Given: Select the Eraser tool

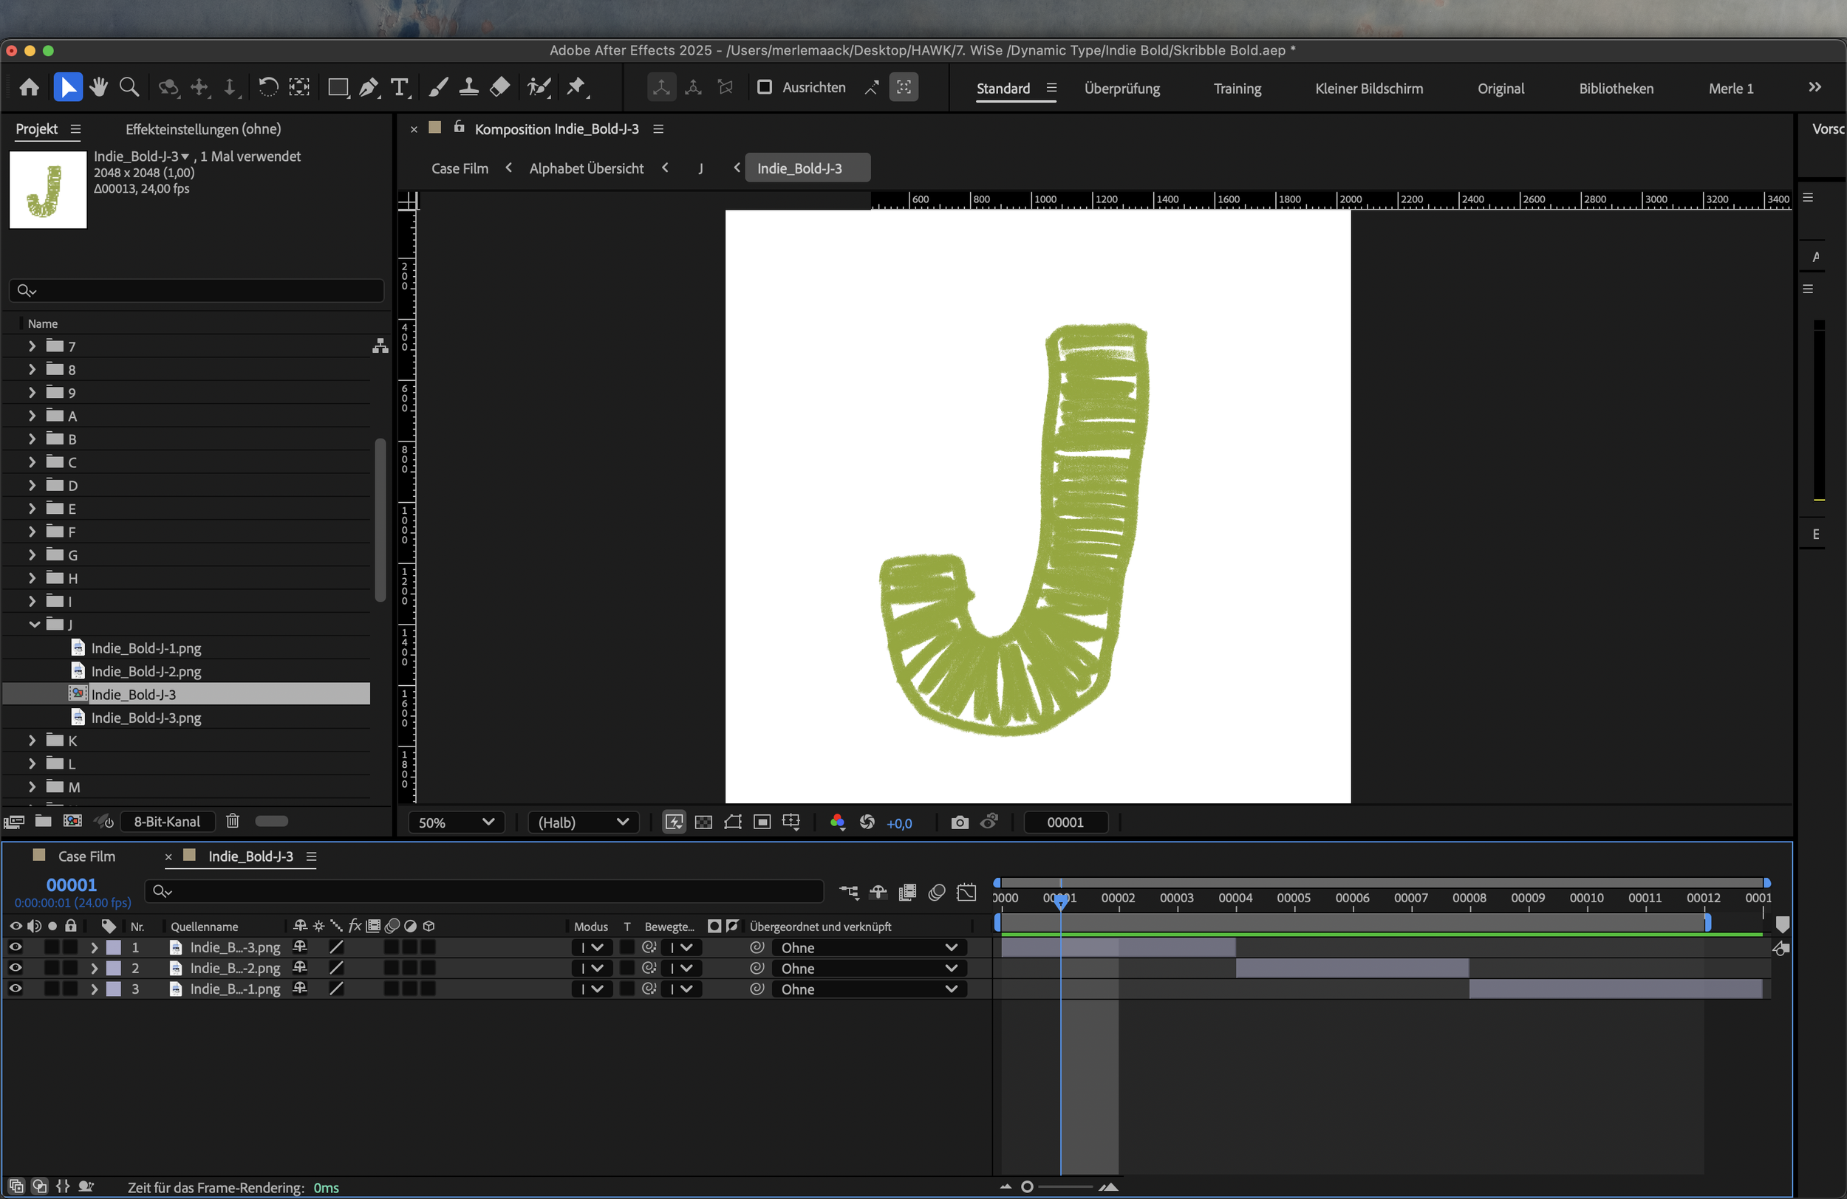Looking at the screenshot, I should [x=499, y=87].
